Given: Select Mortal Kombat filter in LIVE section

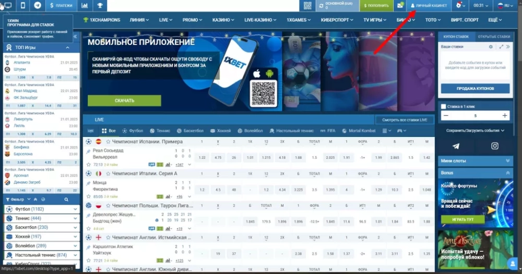Looking at the screenshot, I should [359, 131].
